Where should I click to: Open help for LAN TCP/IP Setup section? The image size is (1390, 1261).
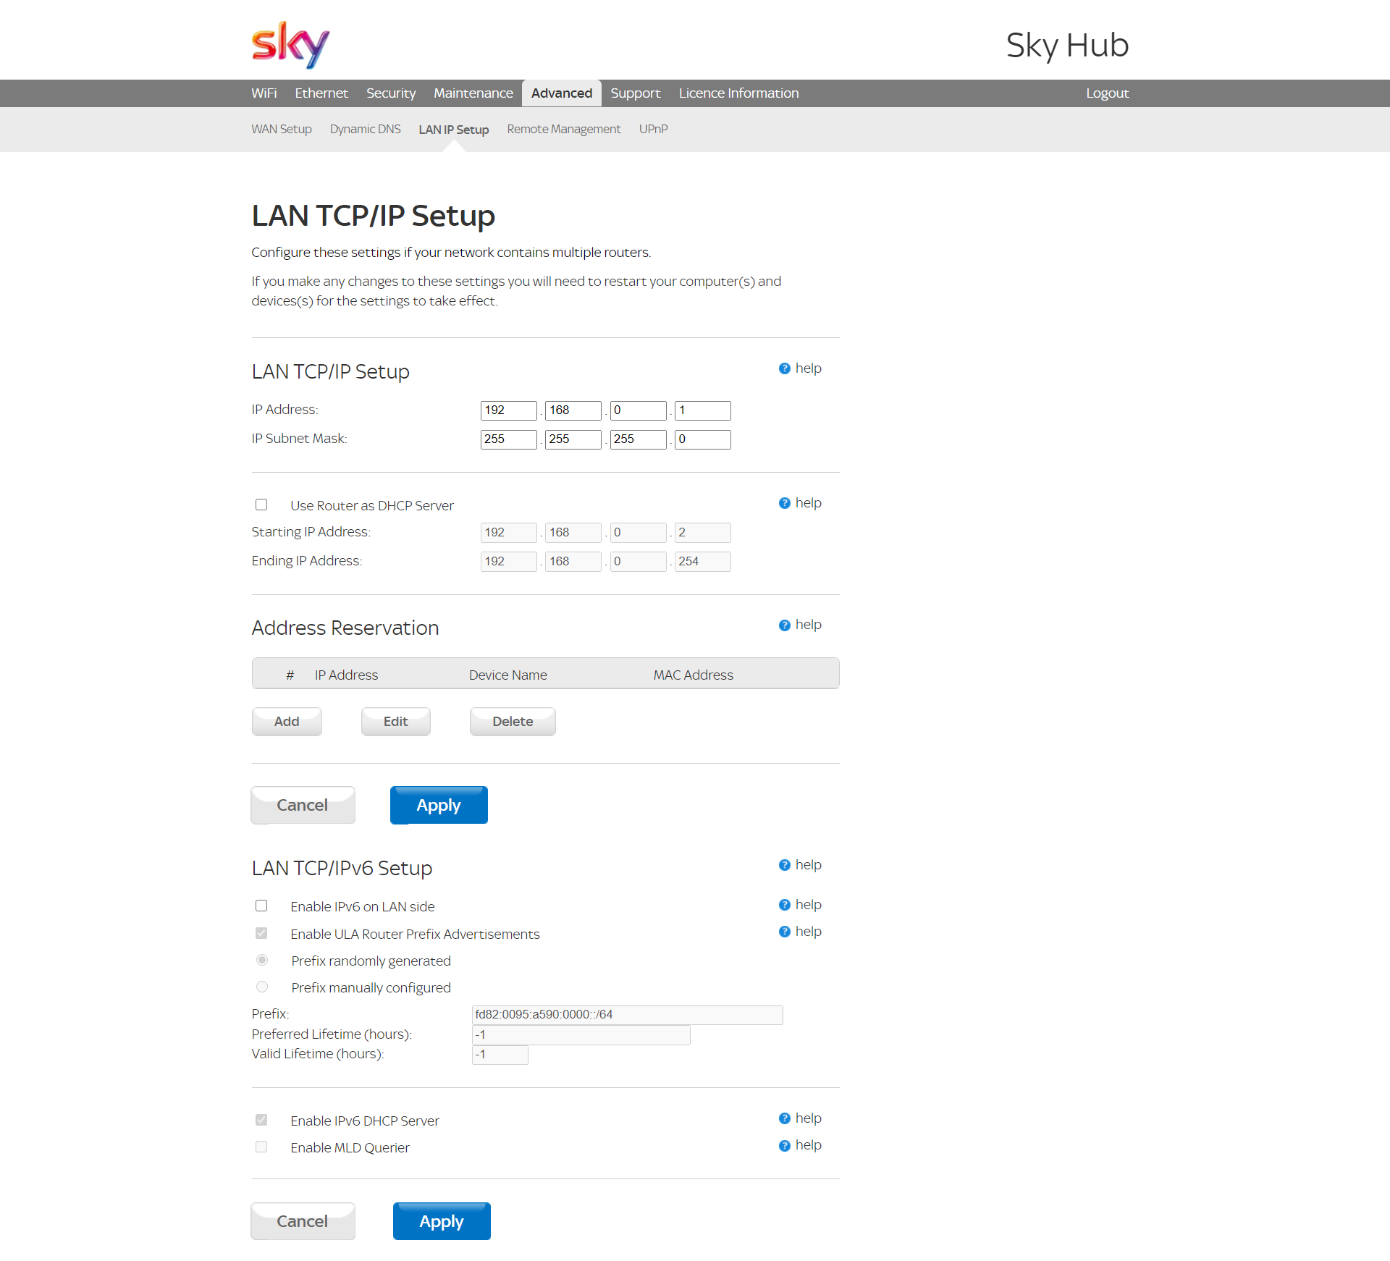pyautogui.click(x=799, y=368)
